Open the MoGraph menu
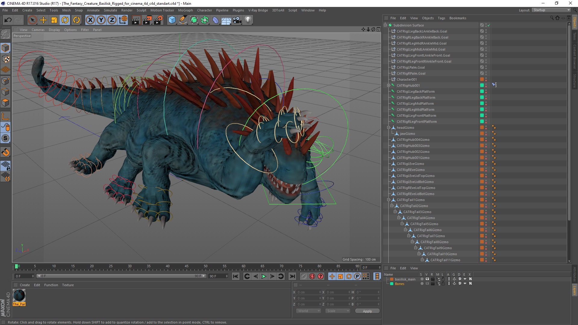The image size is (578, 325). 185,10
